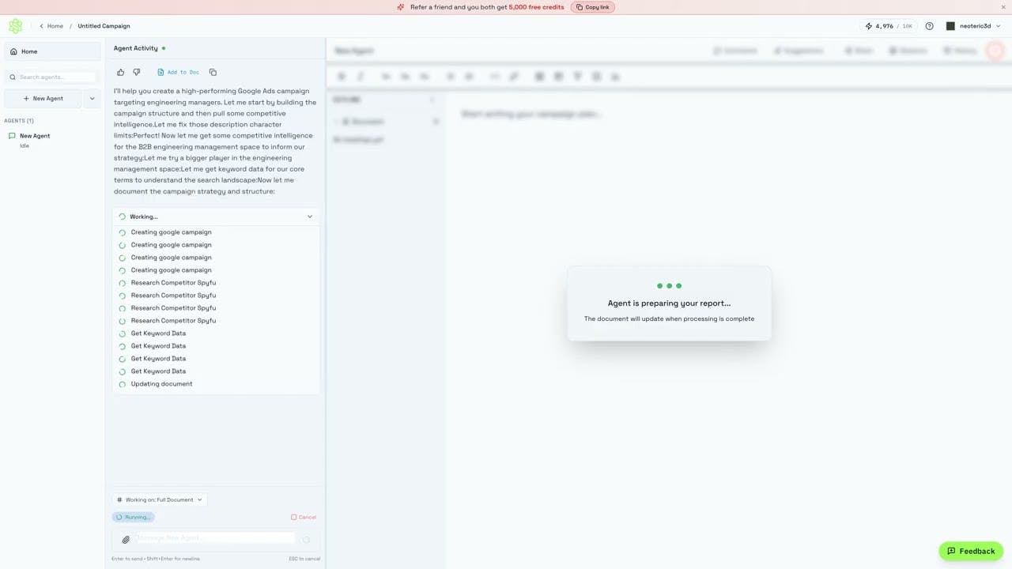Cancel the running agent task

304,517
